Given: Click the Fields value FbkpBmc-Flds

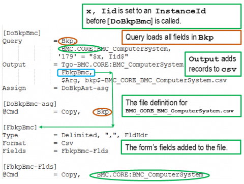Looking at the screenshot, I should [85, 151].
